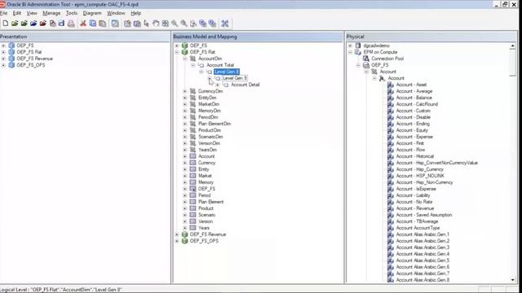
Task: Select Account - Hsp_ConvertNonCurrencyValue column
Action: pyautogui.click(x=436, y=163)
